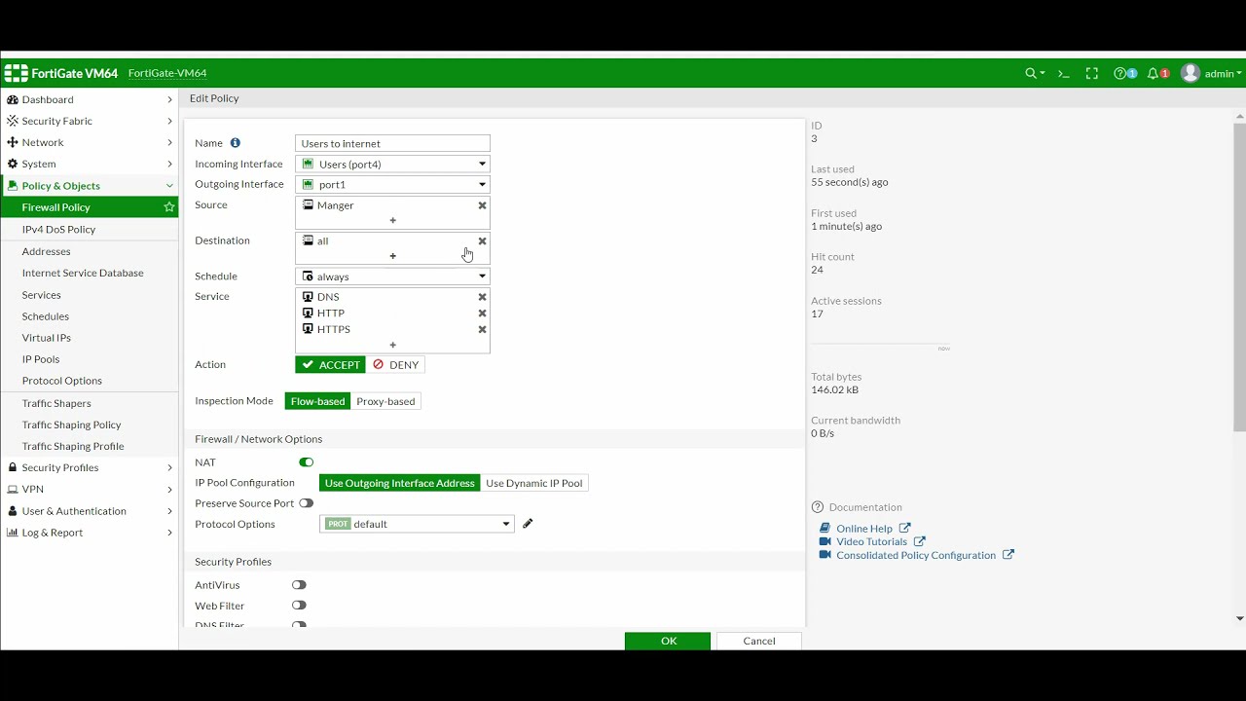Open the help question mark icon
The width and height of the screenshot is (1246, 701).
pos(1119,73)
